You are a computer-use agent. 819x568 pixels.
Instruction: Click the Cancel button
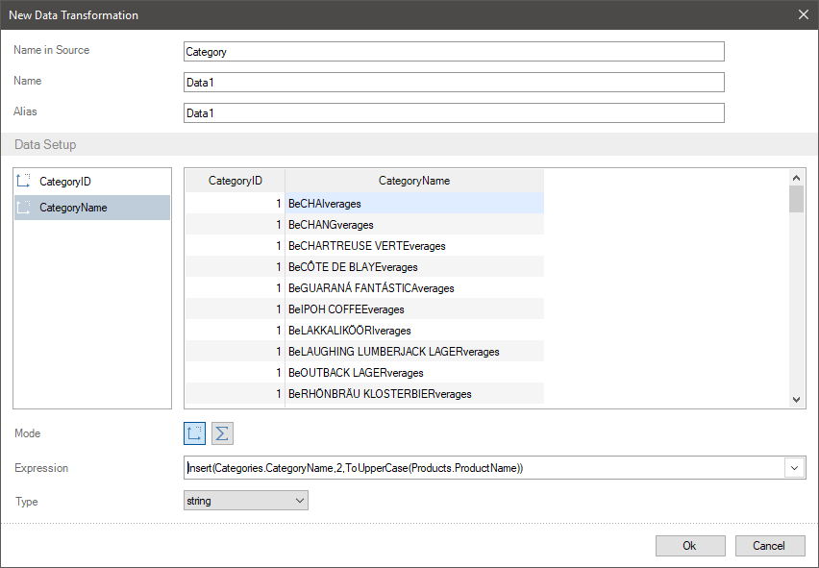click(769, 545)
